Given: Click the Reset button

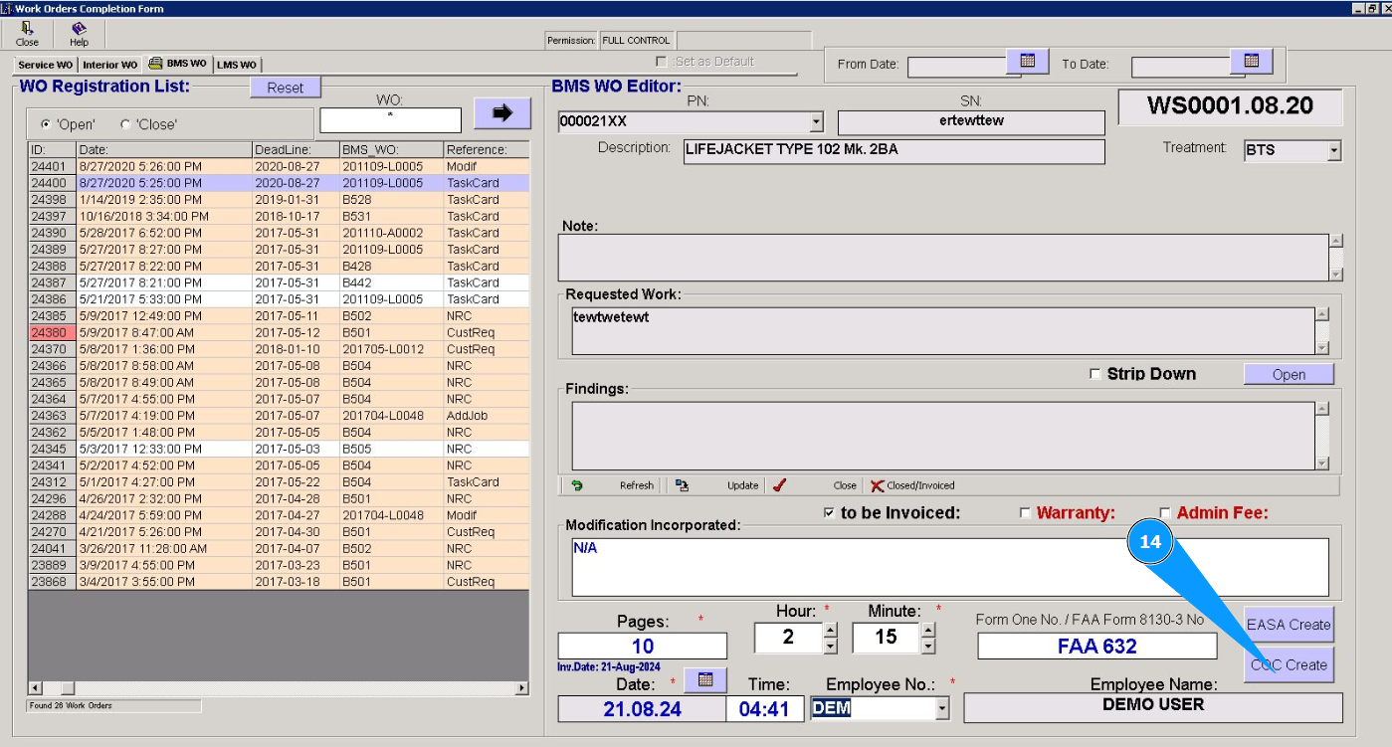Looking at the screenshot, I should (285, 88).
